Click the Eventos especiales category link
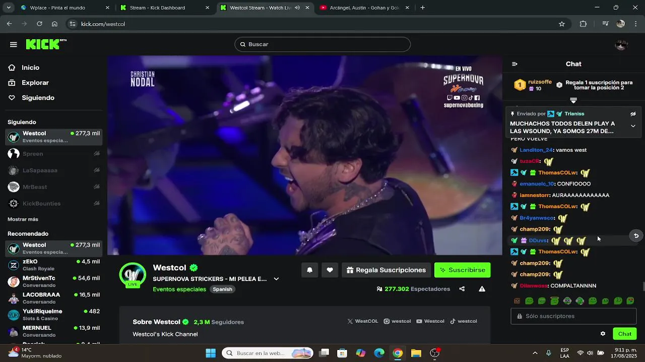The height and width of the screenshot is (362, 645). tap(179, 289)
